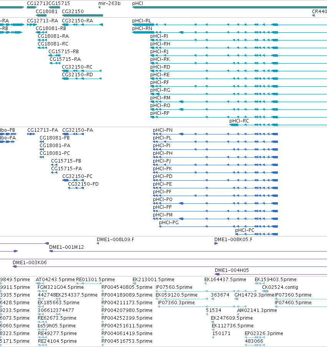Click the pHCl-RO transcript label
Viewport: 327px width, 347px height.
[160, 106]
